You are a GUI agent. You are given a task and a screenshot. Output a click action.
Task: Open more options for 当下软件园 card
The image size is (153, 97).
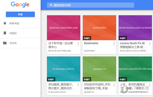78,44
